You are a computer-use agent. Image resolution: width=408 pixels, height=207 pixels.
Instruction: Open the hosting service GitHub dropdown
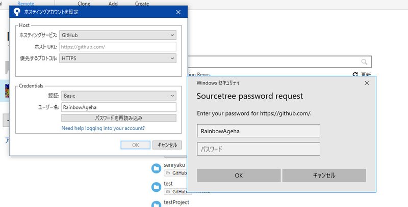point(118,35)
